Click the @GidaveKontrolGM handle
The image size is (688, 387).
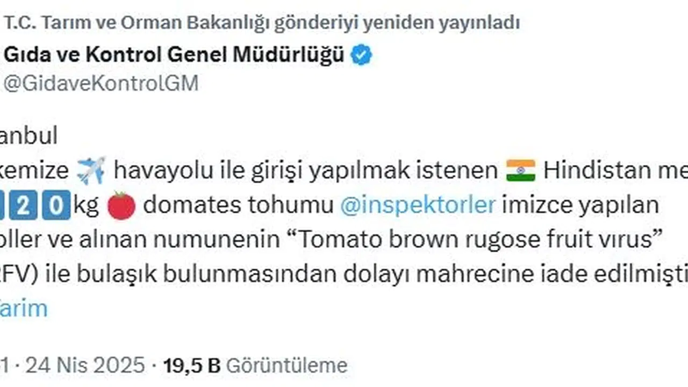[x=101, y=83]
